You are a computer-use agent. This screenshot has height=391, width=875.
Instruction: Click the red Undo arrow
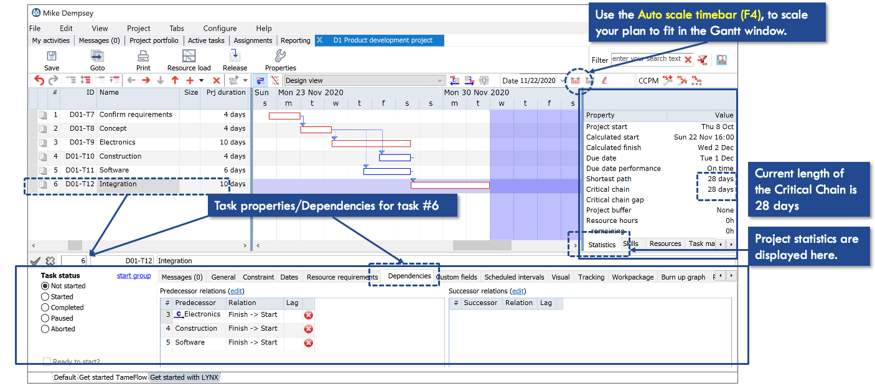(x=39, y=80)
